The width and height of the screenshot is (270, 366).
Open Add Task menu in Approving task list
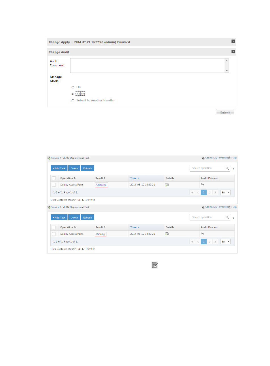click(x=59, y=168)
